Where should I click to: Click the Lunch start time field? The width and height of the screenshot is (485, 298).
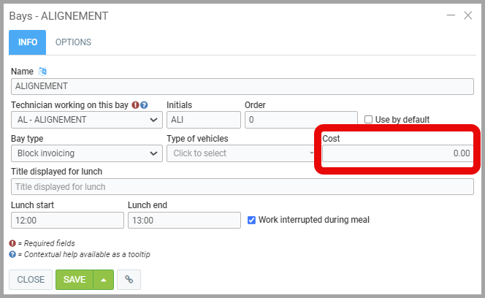(67, 221)
